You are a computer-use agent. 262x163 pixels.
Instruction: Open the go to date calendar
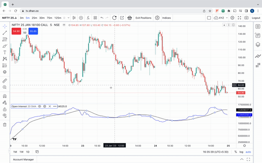37,152
